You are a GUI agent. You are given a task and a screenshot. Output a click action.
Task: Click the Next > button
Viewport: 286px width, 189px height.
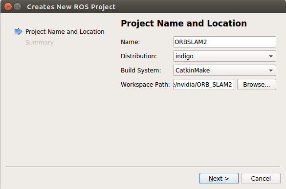coord(219,178)
